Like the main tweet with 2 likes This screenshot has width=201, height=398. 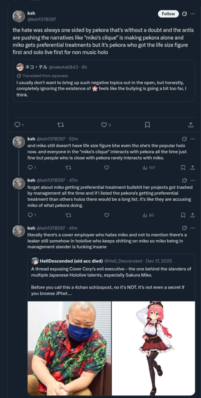(104, 125)
